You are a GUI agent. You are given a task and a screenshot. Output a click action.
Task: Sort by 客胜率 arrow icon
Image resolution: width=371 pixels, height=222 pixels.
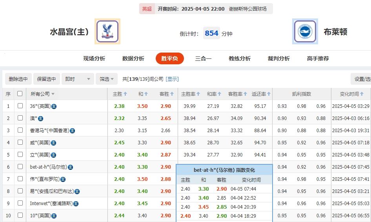point(246,94)
